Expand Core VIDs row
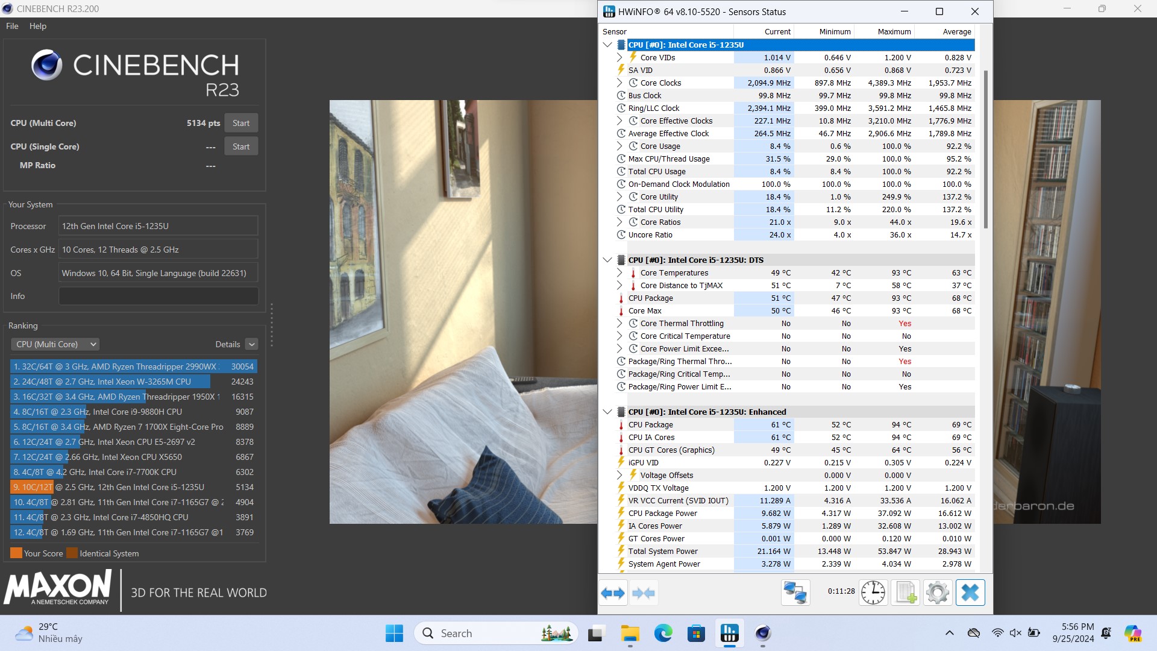 (619, 57)
